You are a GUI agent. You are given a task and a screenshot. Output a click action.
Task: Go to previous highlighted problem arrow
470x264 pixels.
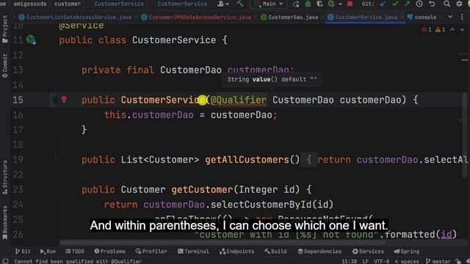pos(452,29)
